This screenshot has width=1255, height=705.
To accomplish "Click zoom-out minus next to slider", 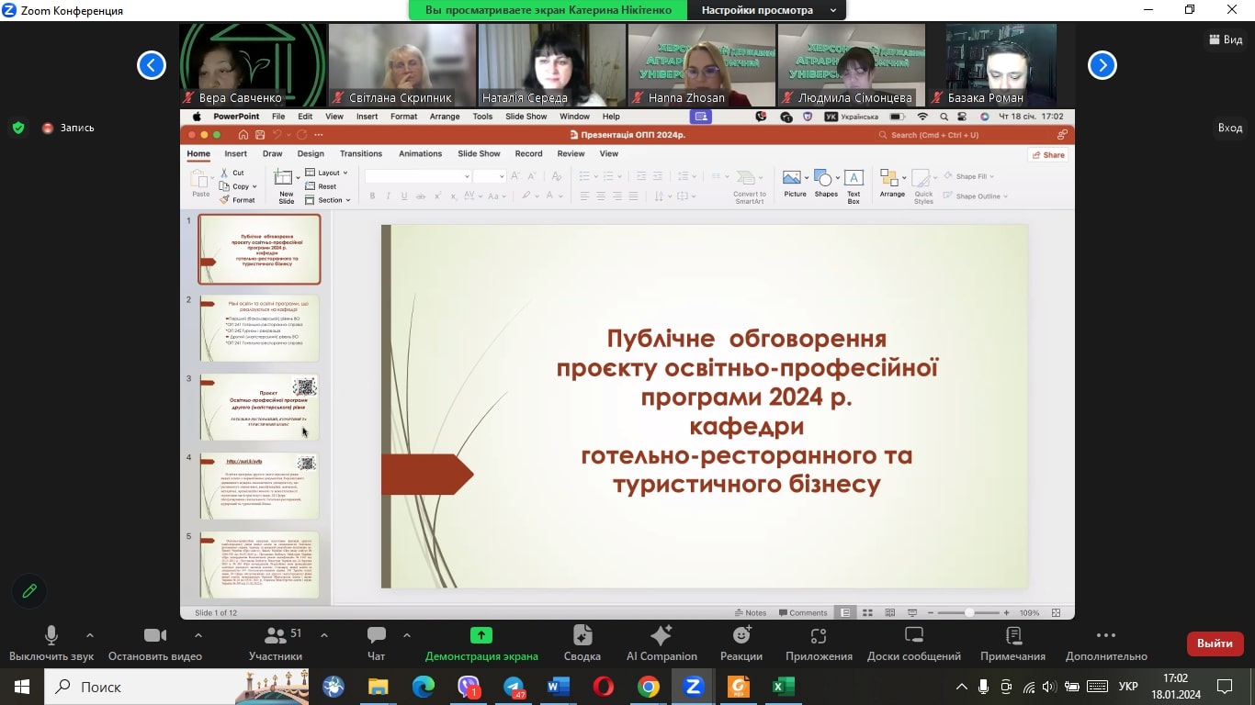I will 931,612.
